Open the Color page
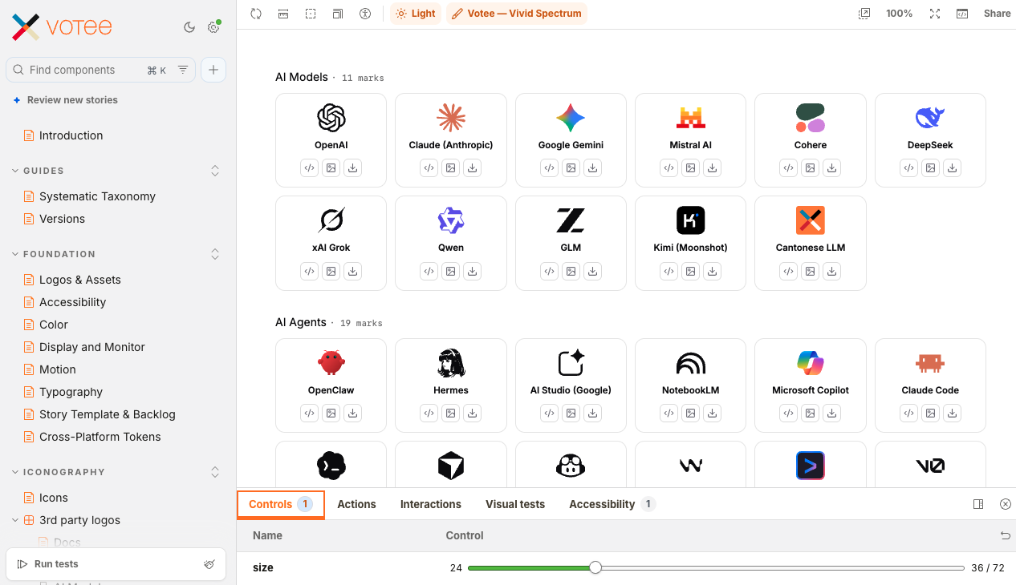The width and height of the screenshot is (1016, 585). pyautogui.click(x=53, y=325)
